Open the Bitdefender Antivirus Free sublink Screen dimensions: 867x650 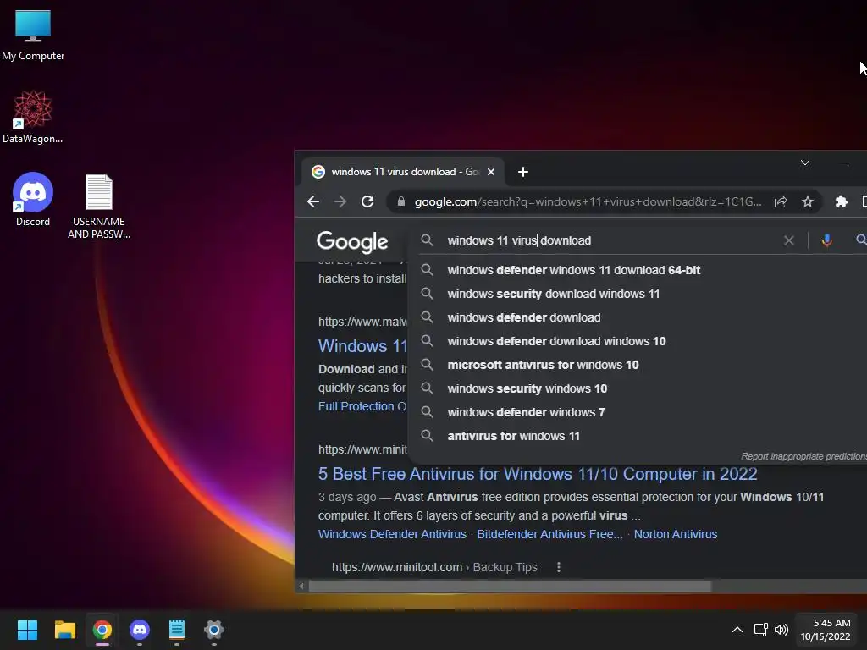pyautogui.click(x=549, y=535)
